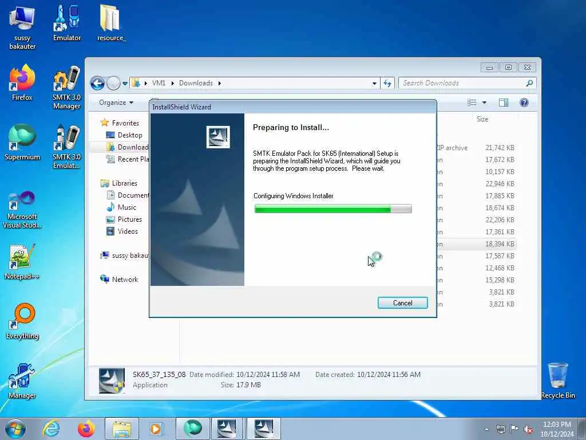Select Desktop under Favorites
586x440 pixels.
[124, 135]
